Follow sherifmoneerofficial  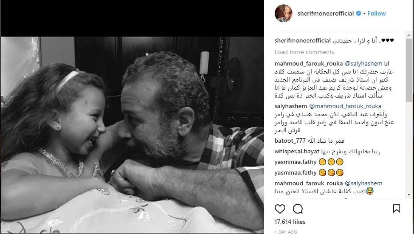point(376,13)
